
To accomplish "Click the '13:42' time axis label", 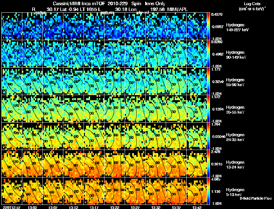I will click(x=197, y=208).
